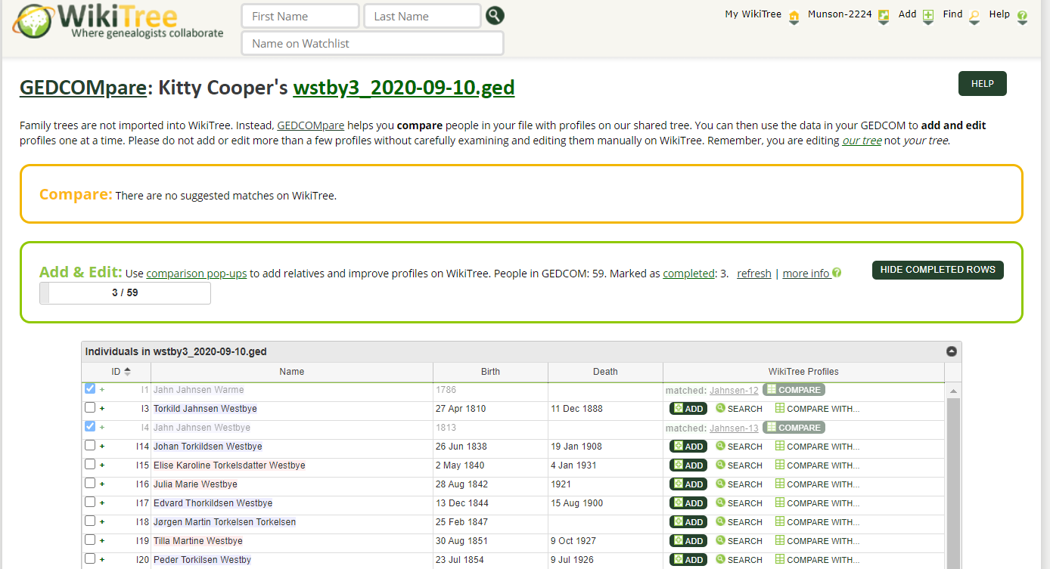Open the My WikiTree menu label
Screen dimensions: 1050x569
753,14
